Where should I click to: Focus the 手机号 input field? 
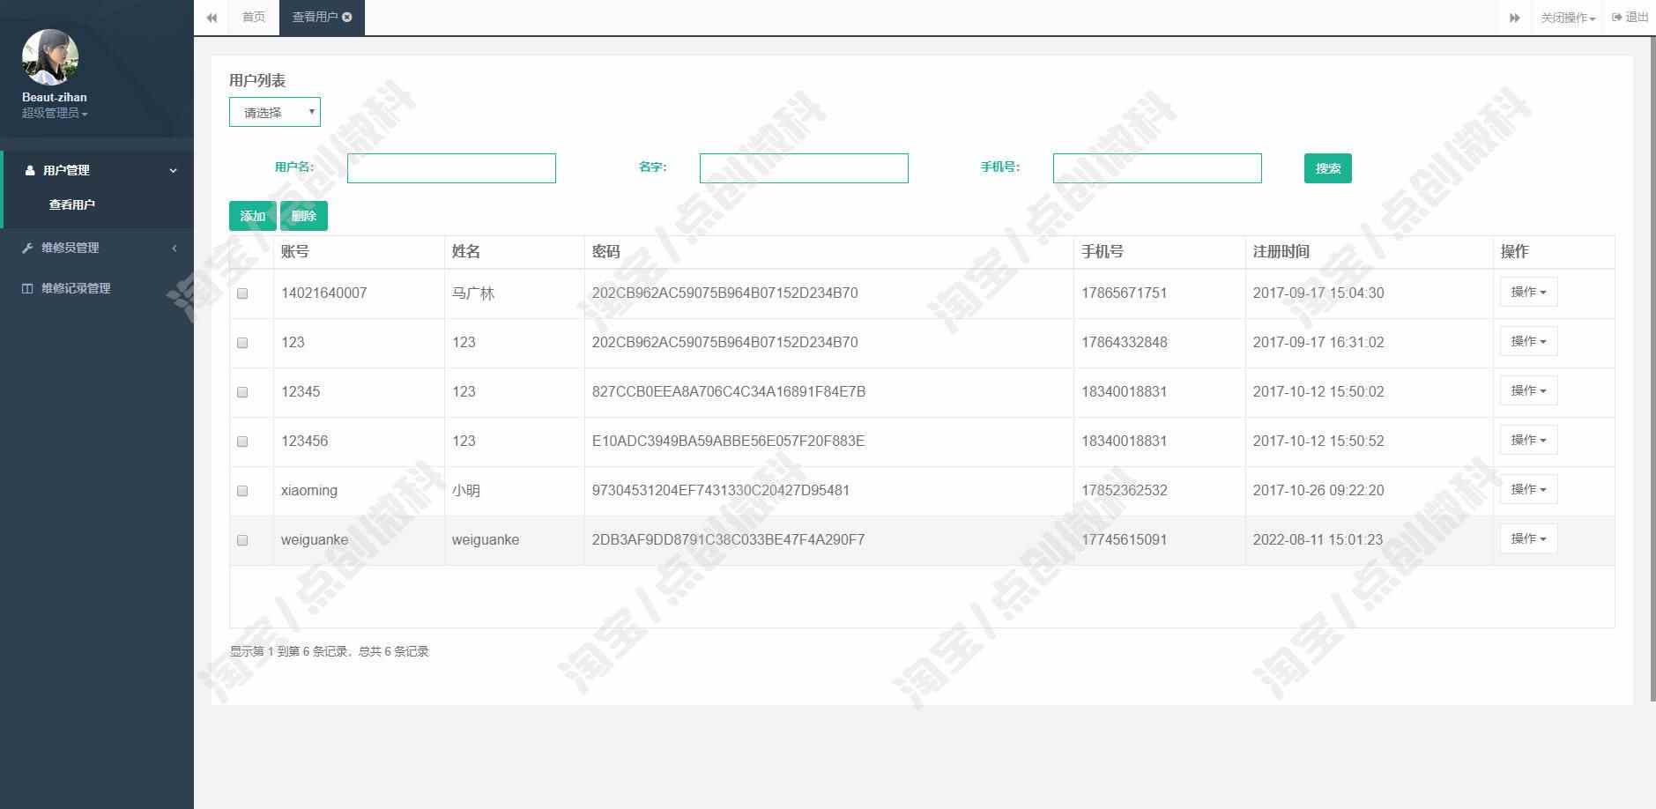(x=1157, y=168)
